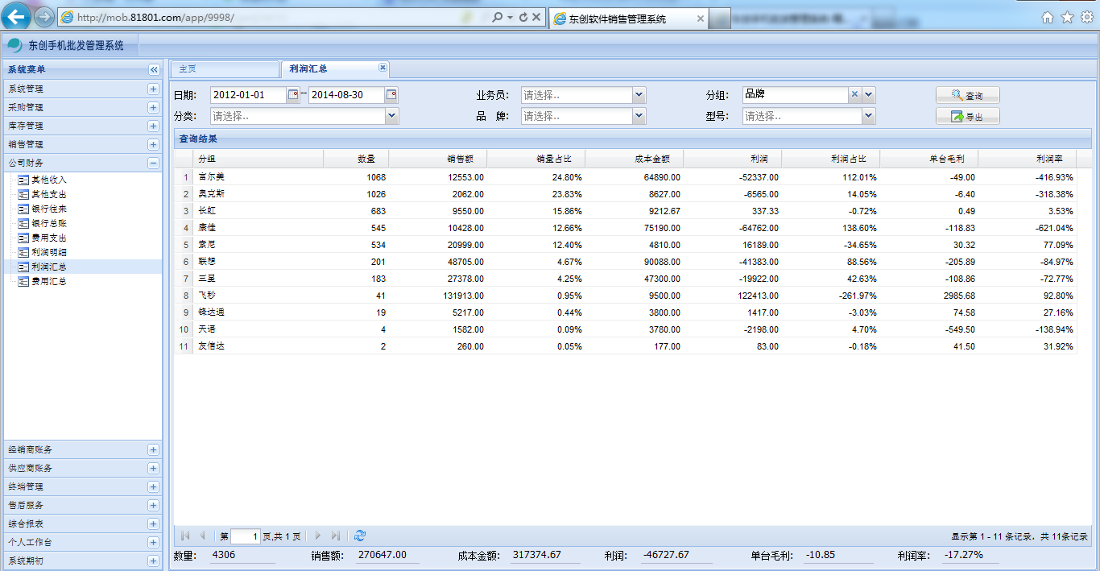The width and height of the screenshot is (1100, 571).
Task: Open the 业务员 dropdown list
Action: [639, 95]
